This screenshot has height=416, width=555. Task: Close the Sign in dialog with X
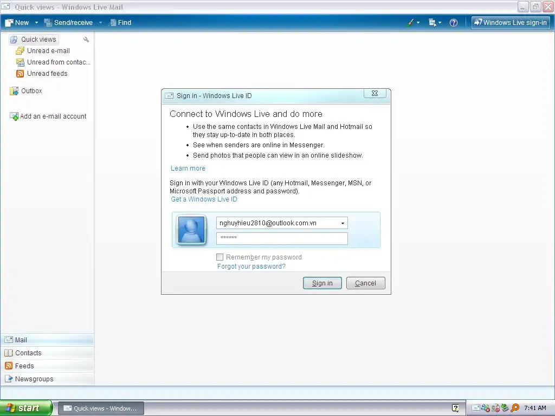pos(375,93)
